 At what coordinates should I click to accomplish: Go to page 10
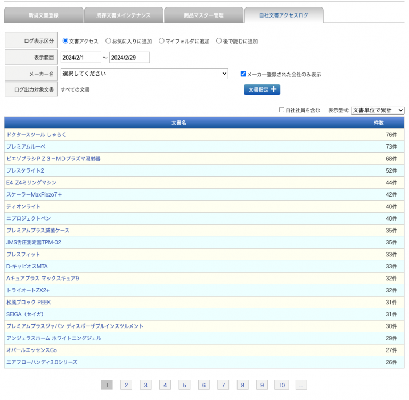coord(282,385)
